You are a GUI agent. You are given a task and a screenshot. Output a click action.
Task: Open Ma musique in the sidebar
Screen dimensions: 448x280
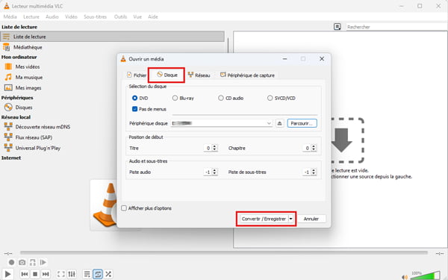tap(28, 77)
